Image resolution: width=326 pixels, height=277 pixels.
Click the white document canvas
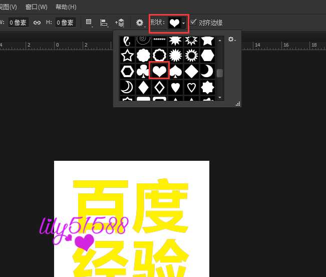(x=132, y=219)
